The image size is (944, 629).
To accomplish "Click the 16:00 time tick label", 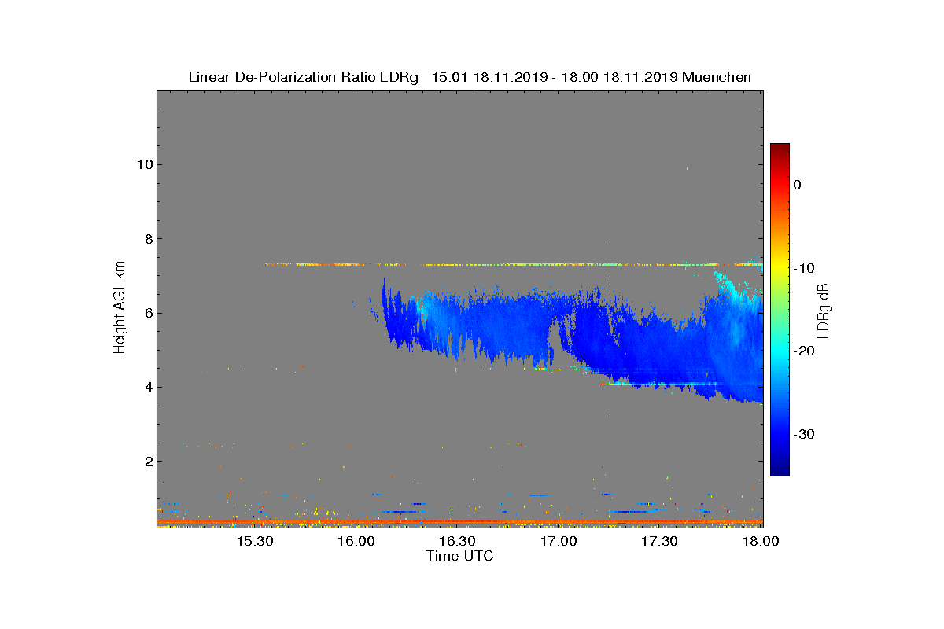I will coord(356,541).
